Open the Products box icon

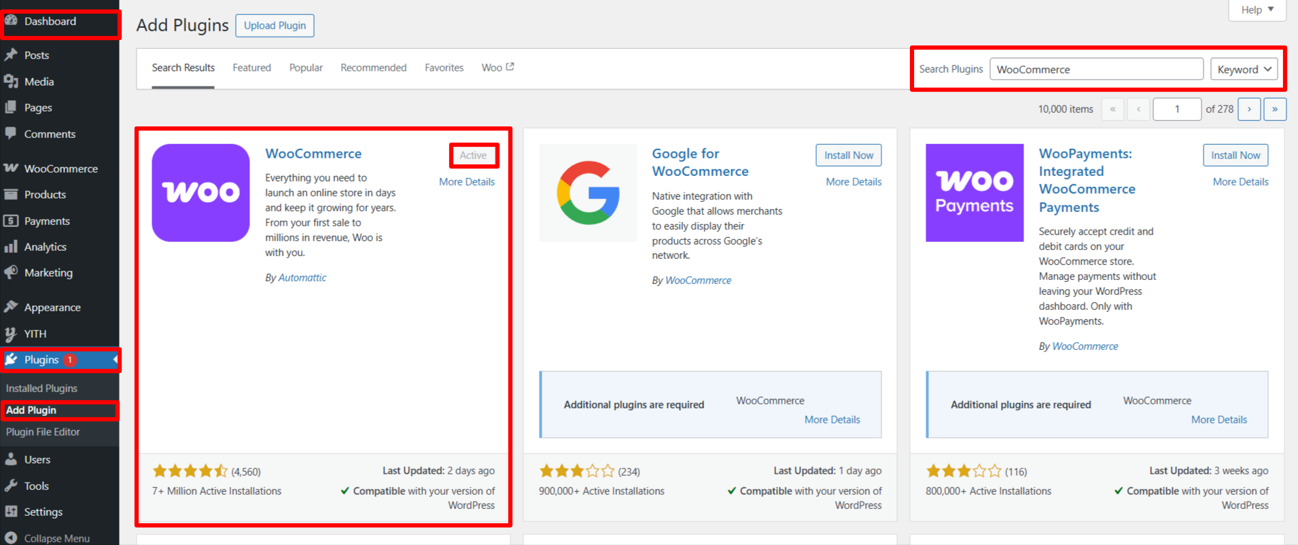click(11, 194)
